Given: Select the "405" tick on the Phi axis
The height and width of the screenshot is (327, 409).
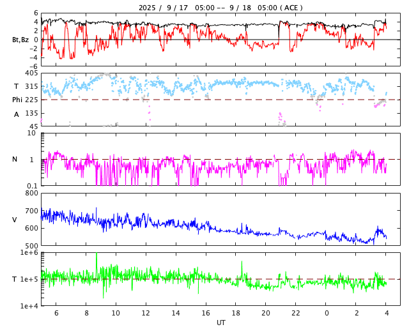Looking at the screenshot, I should click(31, 73).
